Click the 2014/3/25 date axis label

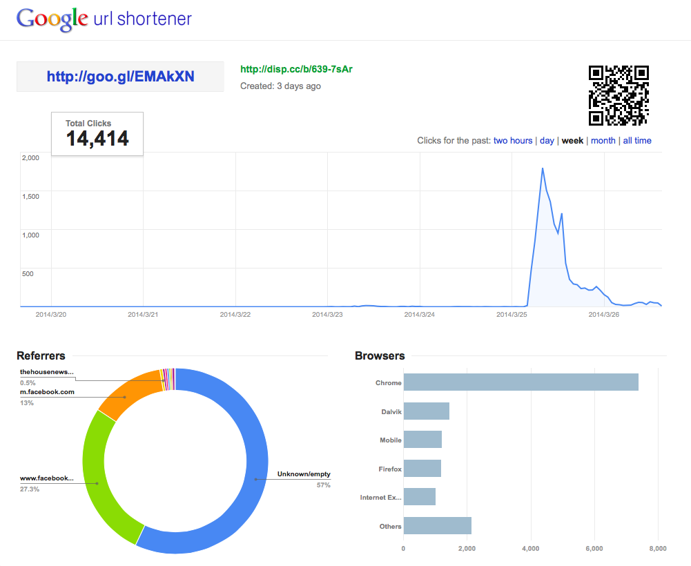coord(512,314)
